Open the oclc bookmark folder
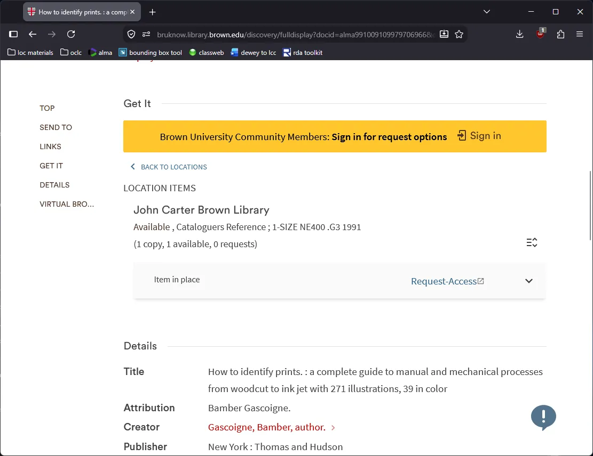Viewport: 593px width, 456px height. click(x=71, y=52)
